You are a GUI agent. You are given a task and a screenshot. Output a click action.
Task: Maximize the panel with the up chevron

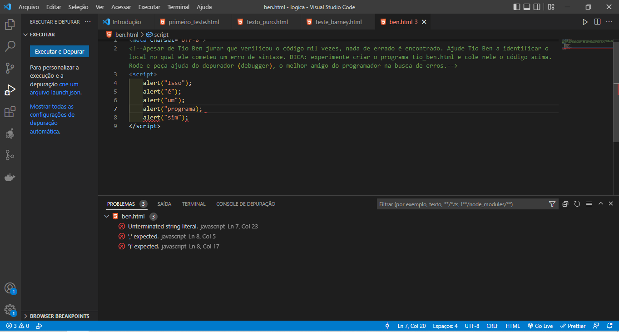point(601,204)
